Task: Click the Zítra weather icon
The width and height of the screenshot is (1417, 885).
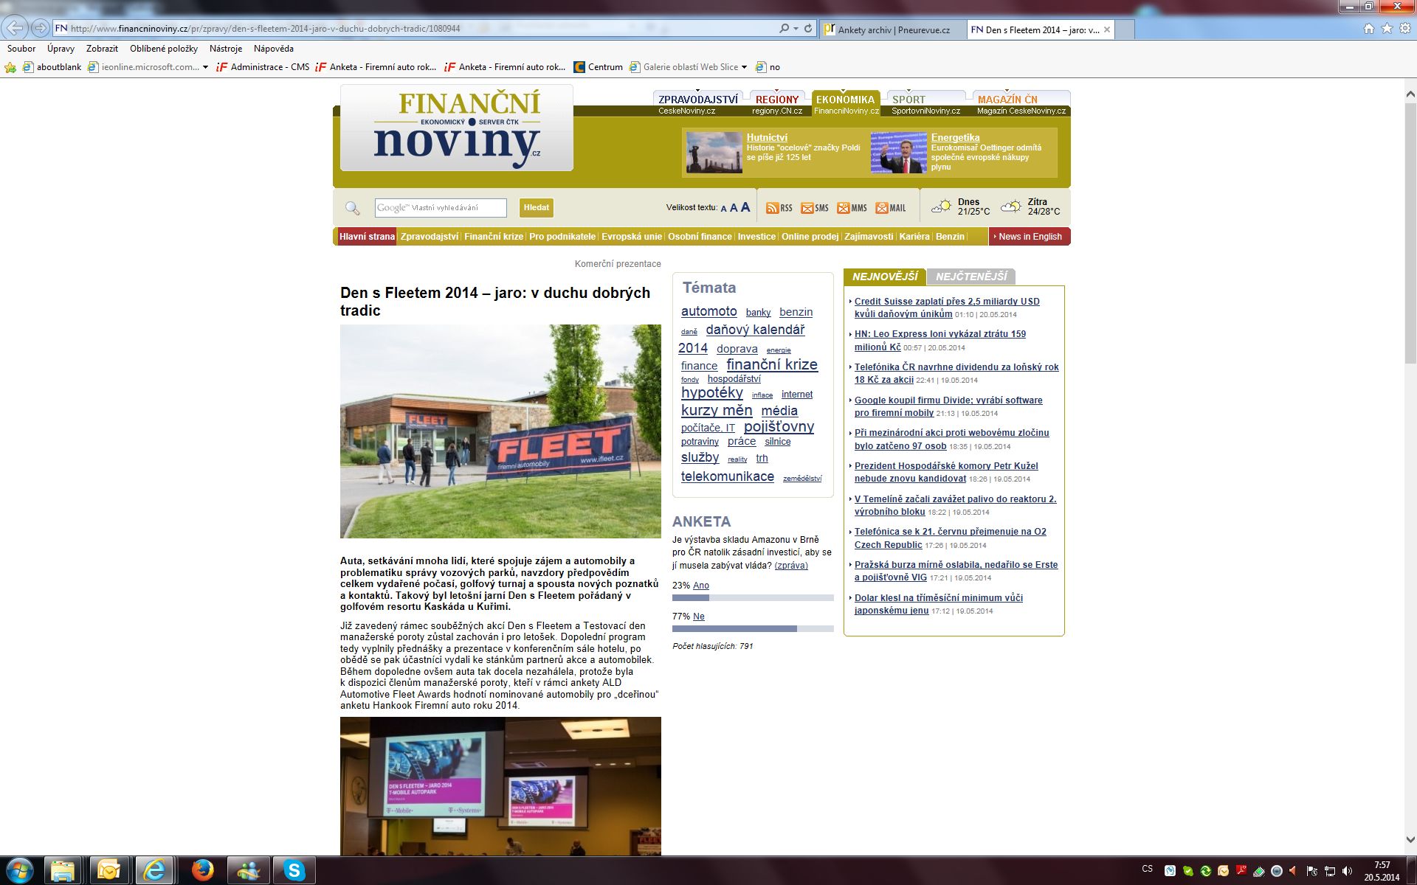Action: [1011, 206]
